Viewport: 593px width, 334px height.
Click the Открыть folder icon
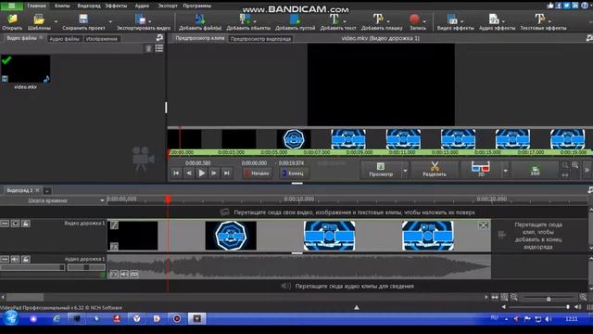12,19
